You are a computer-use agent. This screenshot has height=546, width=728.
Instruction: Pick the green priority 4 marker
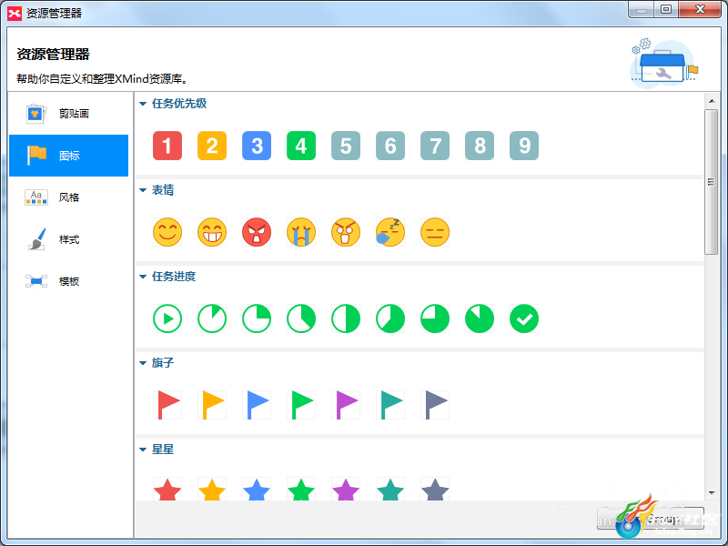(x=301, y=146)
